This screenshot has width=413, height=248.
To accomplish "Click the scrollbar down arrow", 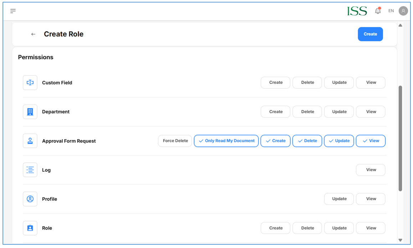I will coord(400,240).
